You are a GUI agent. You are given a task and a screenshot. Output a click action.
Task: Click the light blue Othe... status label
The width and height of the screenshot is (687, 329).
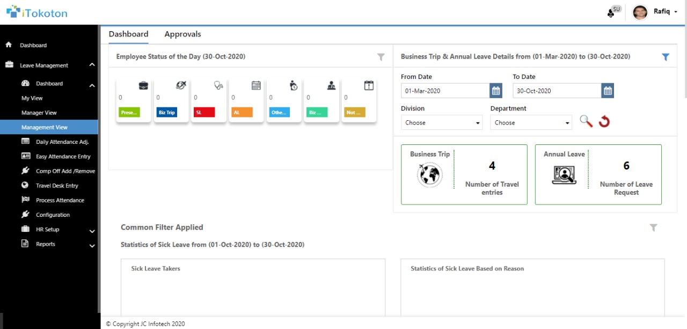[279, 112]
